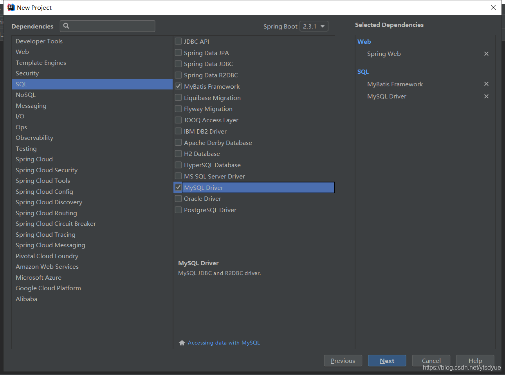Close the New Project dialog
Image resolution: width=505 pixels, height=375 pixels.
point(493,7)
